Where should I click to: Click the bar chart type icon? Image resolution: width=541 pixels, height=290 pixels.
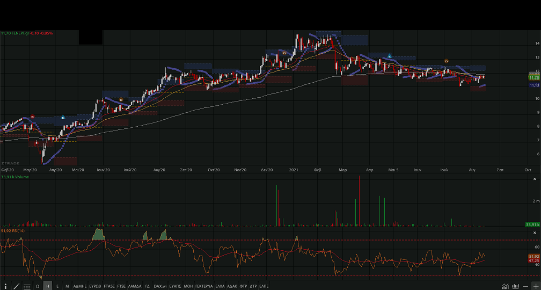(x=515, y=286)
